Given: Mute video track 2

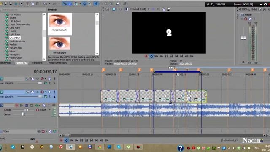Looking at the screenshot, I should point(49,92).
